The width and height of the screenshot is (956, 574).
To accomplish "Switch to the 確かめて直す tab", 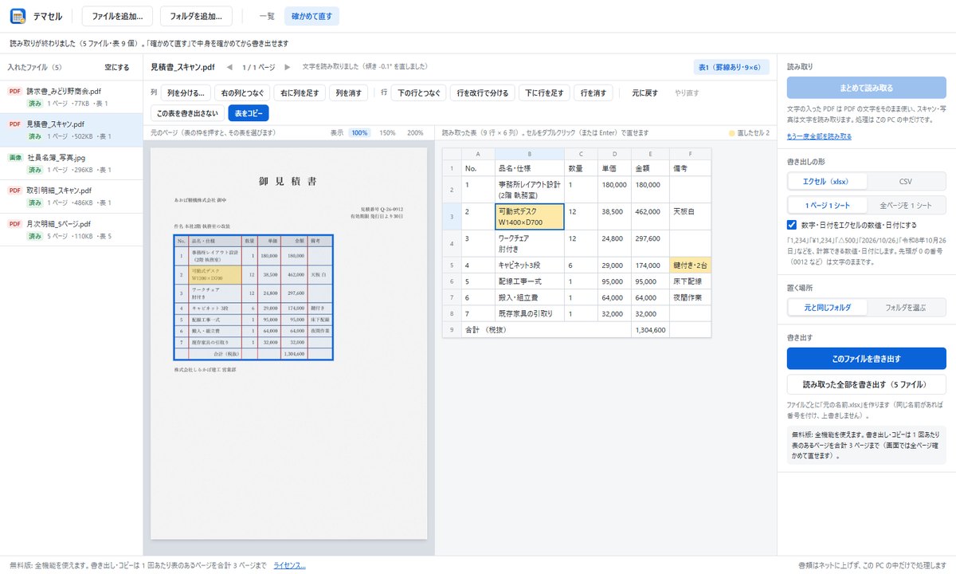I will [311, 16].
